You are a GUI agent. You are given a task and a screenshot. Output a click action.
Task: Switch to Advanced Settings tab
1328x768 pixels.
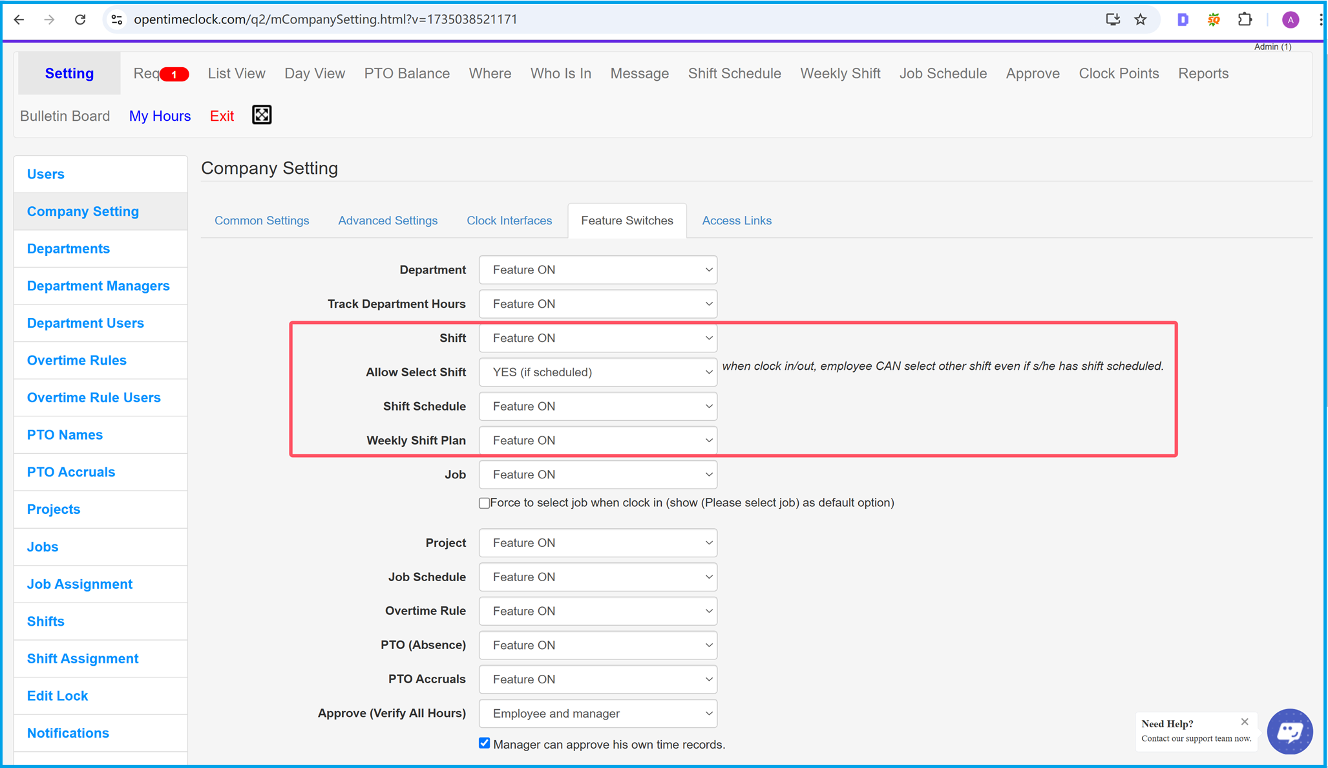pos(386,220)
